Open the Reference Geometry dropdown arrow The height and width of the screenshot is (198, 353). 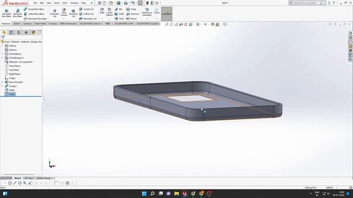(x=147, y=19)
